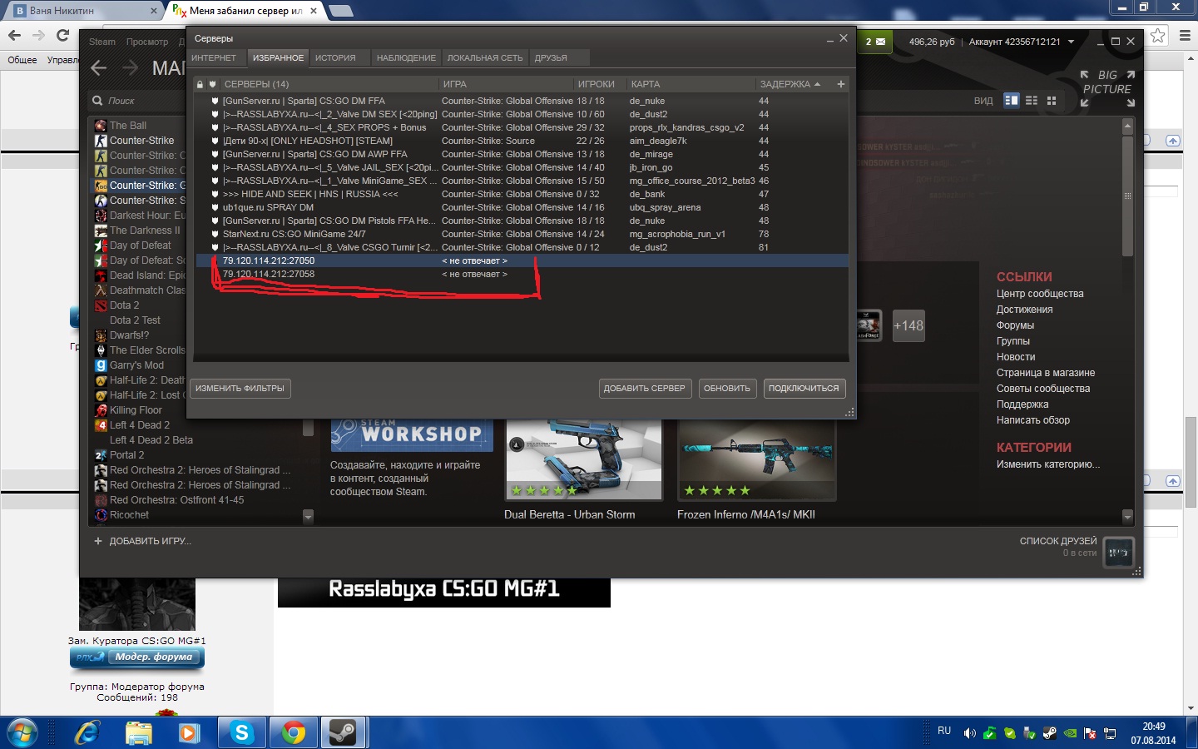This screenshot has height=749, width=1198.
Task: Open Страница в магазине link
Action: [1046, 373]
